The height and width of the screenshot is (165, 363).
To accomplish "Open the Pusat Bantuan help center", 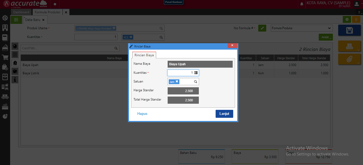I will point(174,2).
